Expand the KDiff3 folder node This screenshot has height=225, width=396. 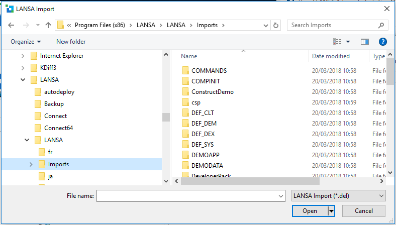[23, 68]
